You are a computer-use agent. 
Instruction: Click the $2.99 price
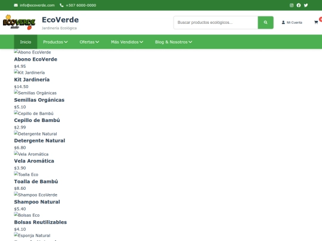(x=20, y=127)
